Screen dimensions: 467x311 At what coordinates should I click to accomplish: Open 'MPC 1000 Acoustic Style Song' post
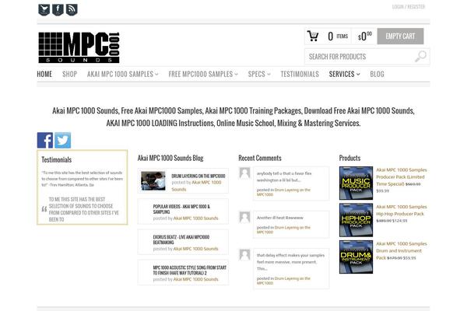coord(189,271)
